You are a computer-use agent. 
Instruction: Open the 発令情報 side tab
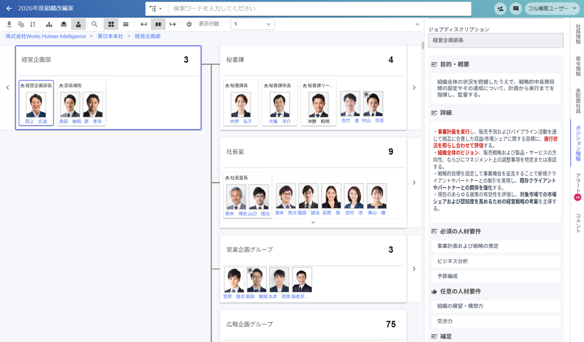pos(578,66)
